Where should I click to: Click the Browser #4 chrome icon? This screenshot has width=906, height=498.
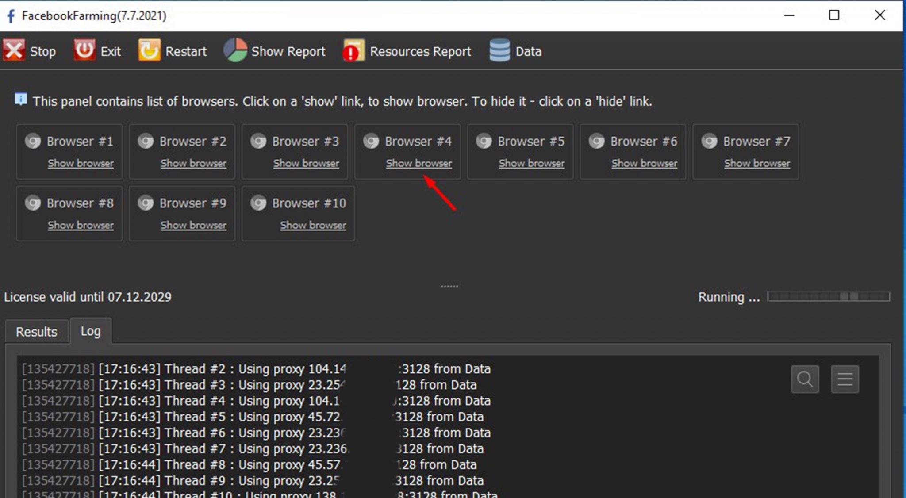(x=371, y=141)
